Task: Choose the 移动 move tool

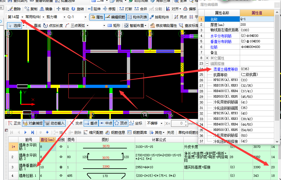Action: pos(63,9)
